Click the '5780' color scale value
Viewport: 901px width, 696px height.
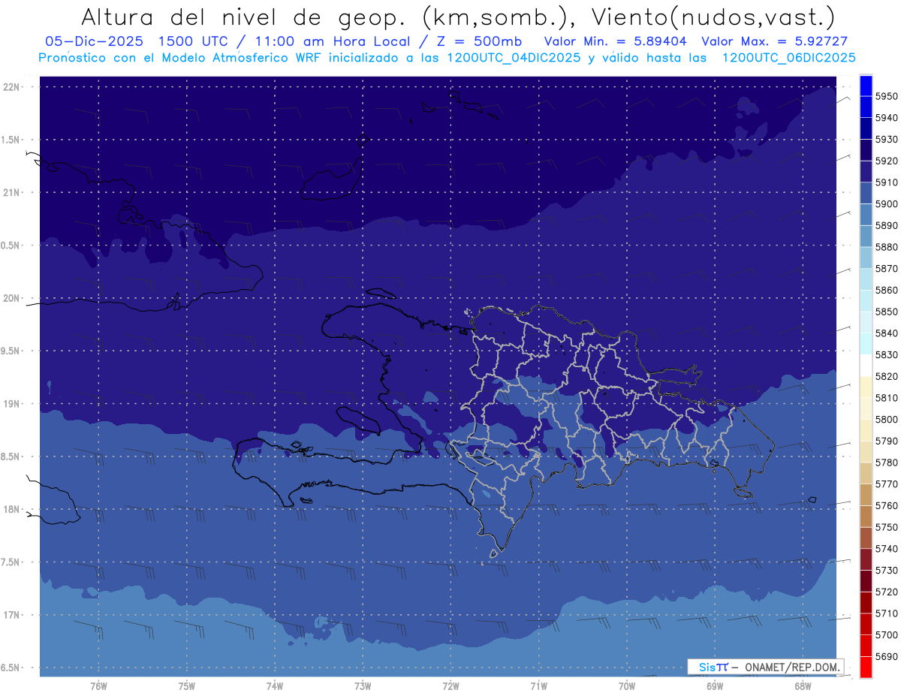(x=886, y=462)
